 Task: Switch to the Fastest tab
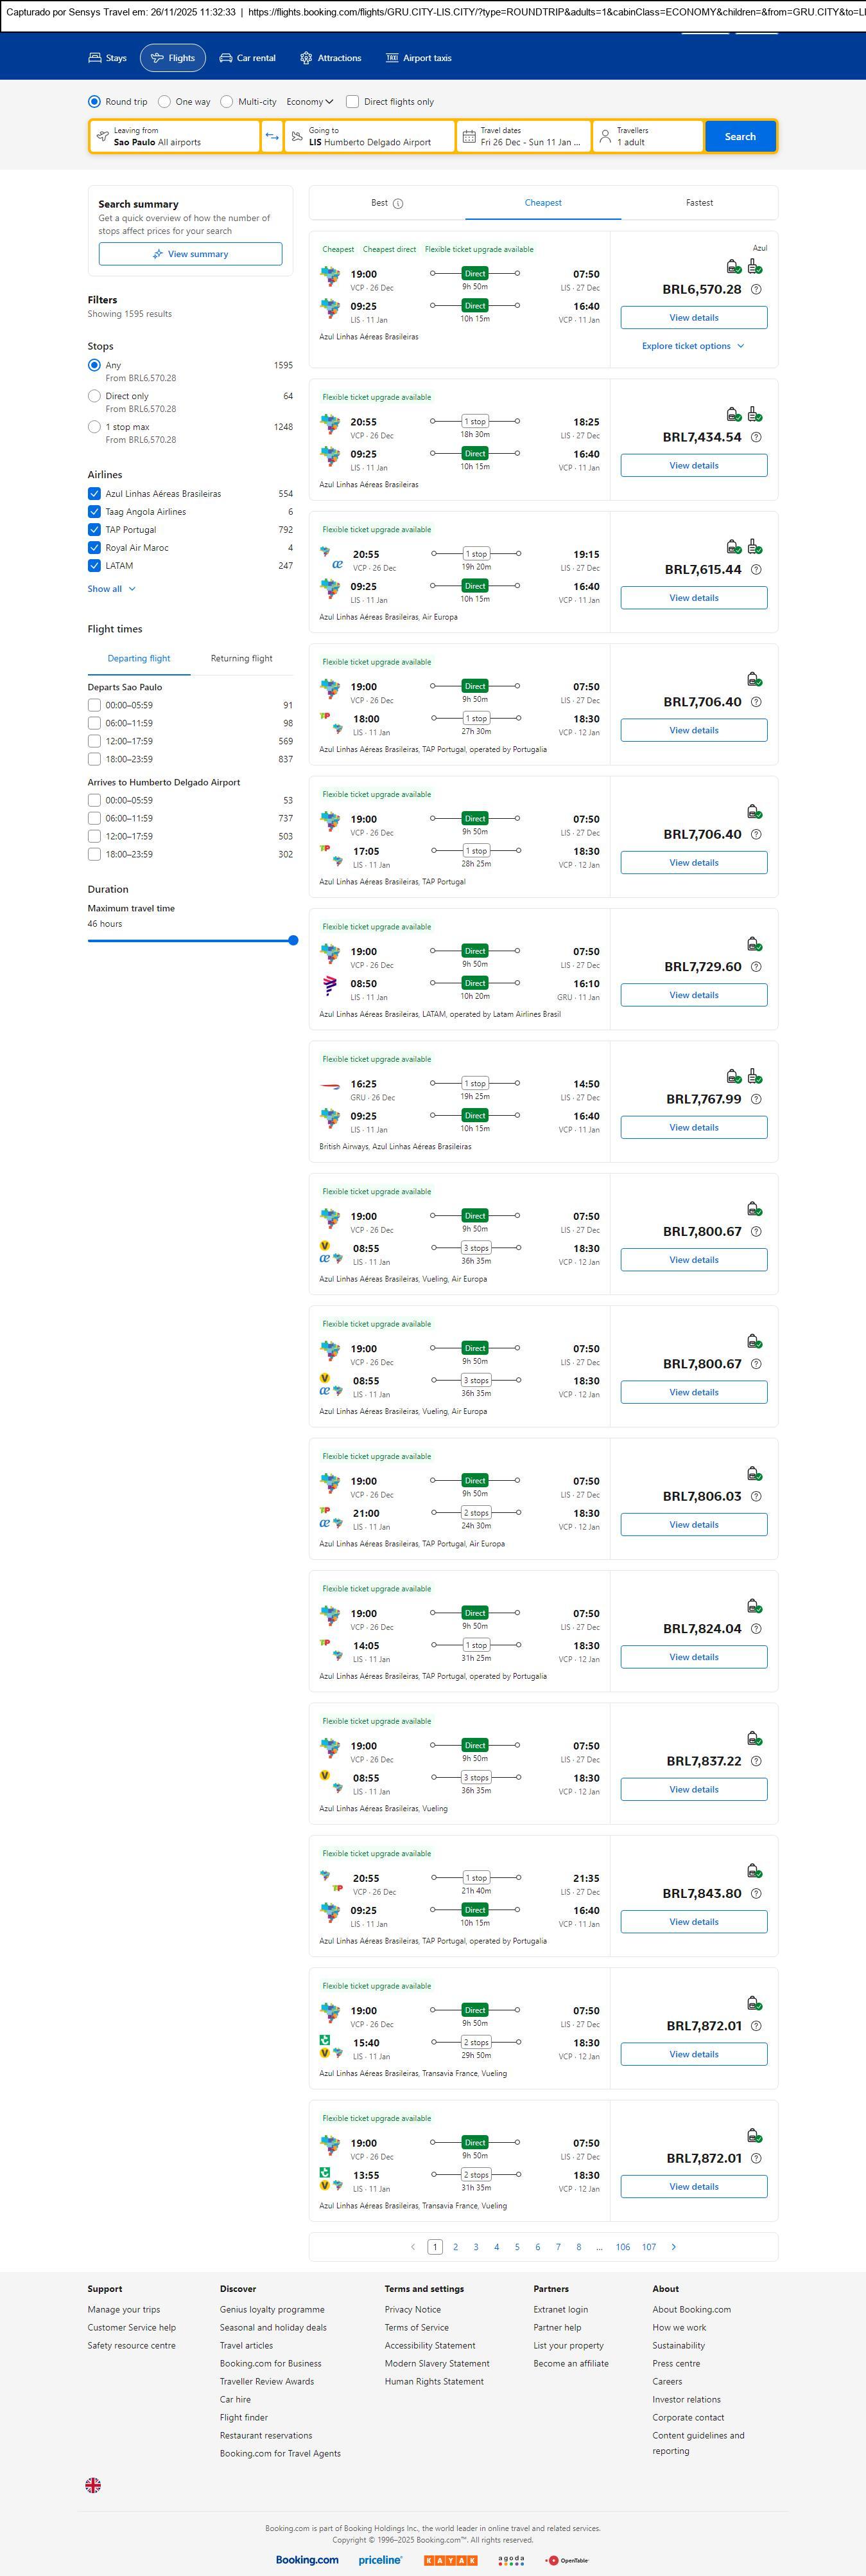pos(699,203)
